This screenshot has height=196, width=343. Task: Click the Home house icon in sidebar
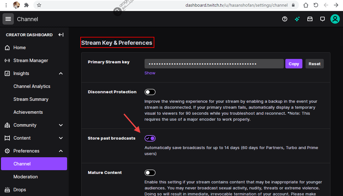pos(7,48)
